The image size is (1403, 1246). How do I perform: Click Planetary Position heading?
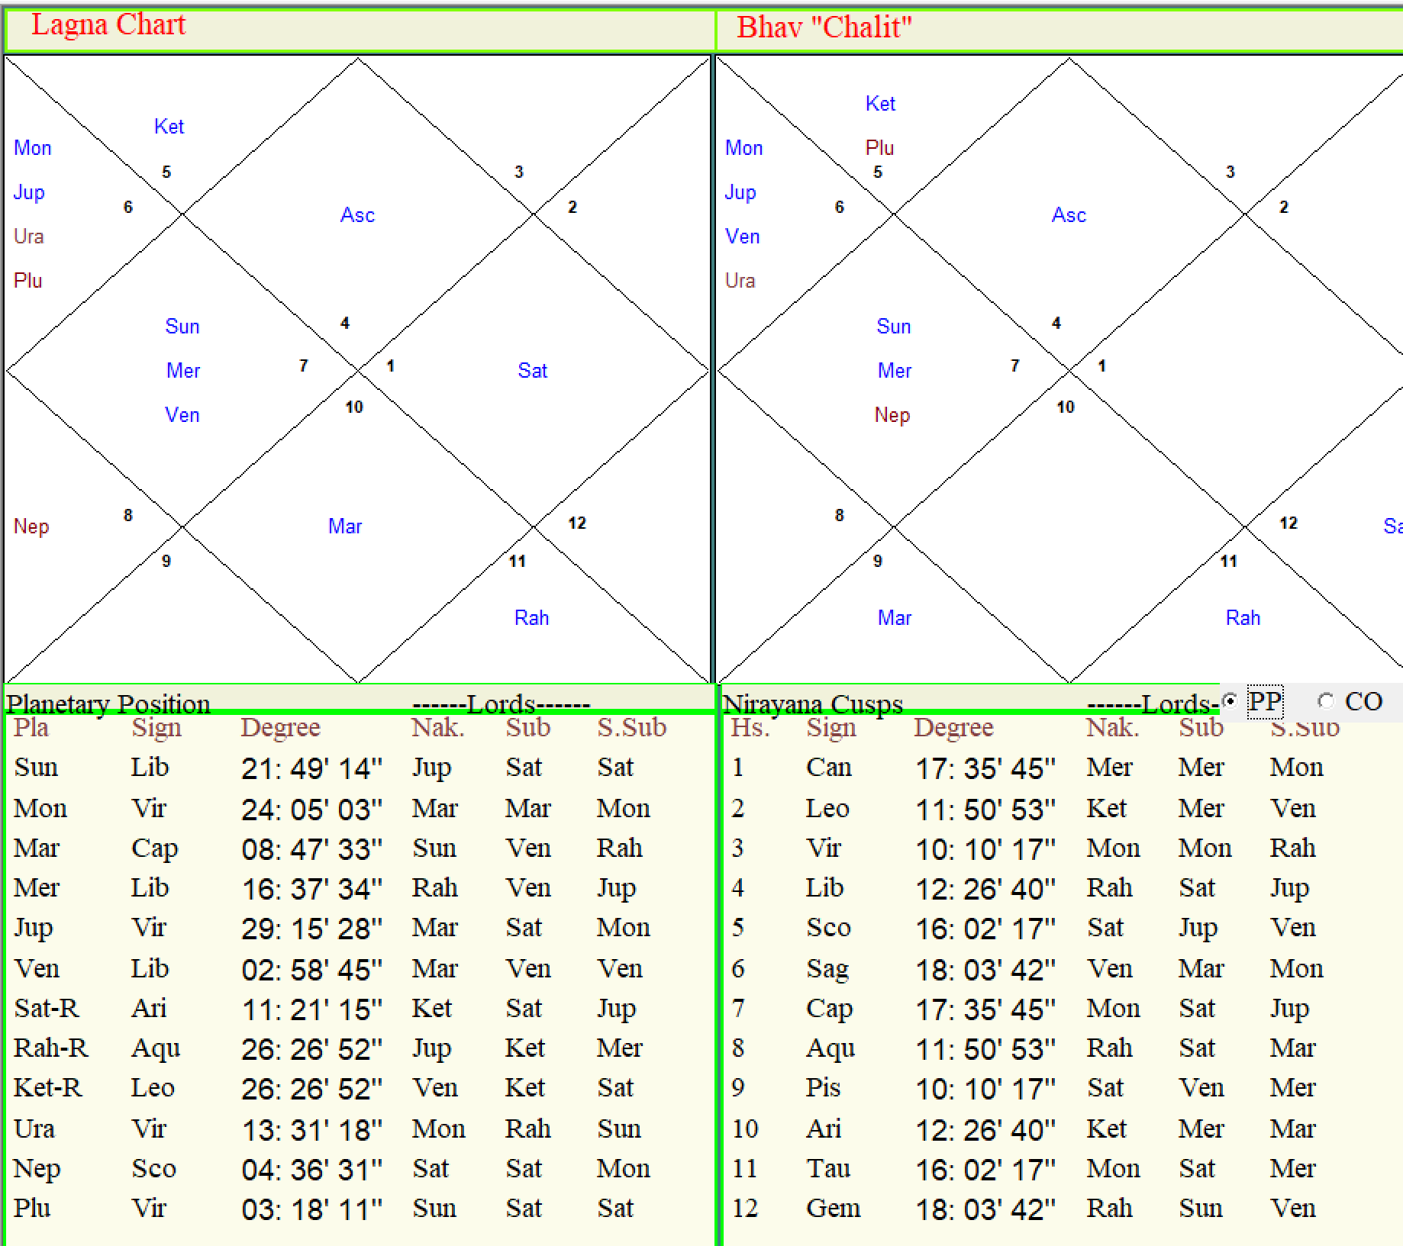108,703
